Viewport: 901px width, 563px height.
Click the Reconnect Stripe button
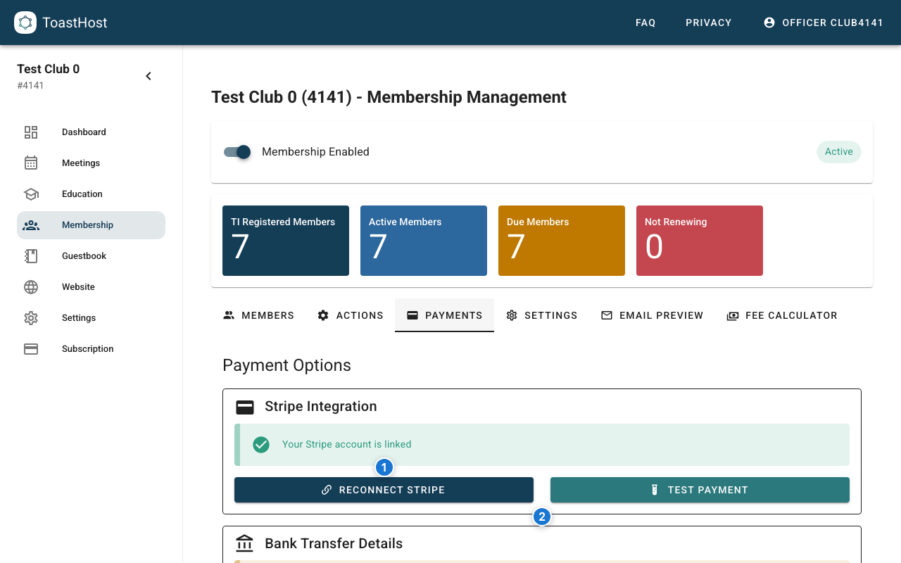tap(384, 490)
